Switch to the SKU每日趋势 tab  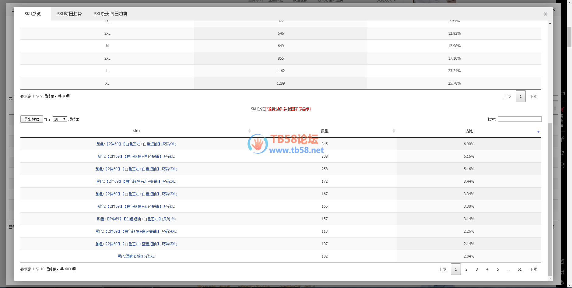(69, 14)
